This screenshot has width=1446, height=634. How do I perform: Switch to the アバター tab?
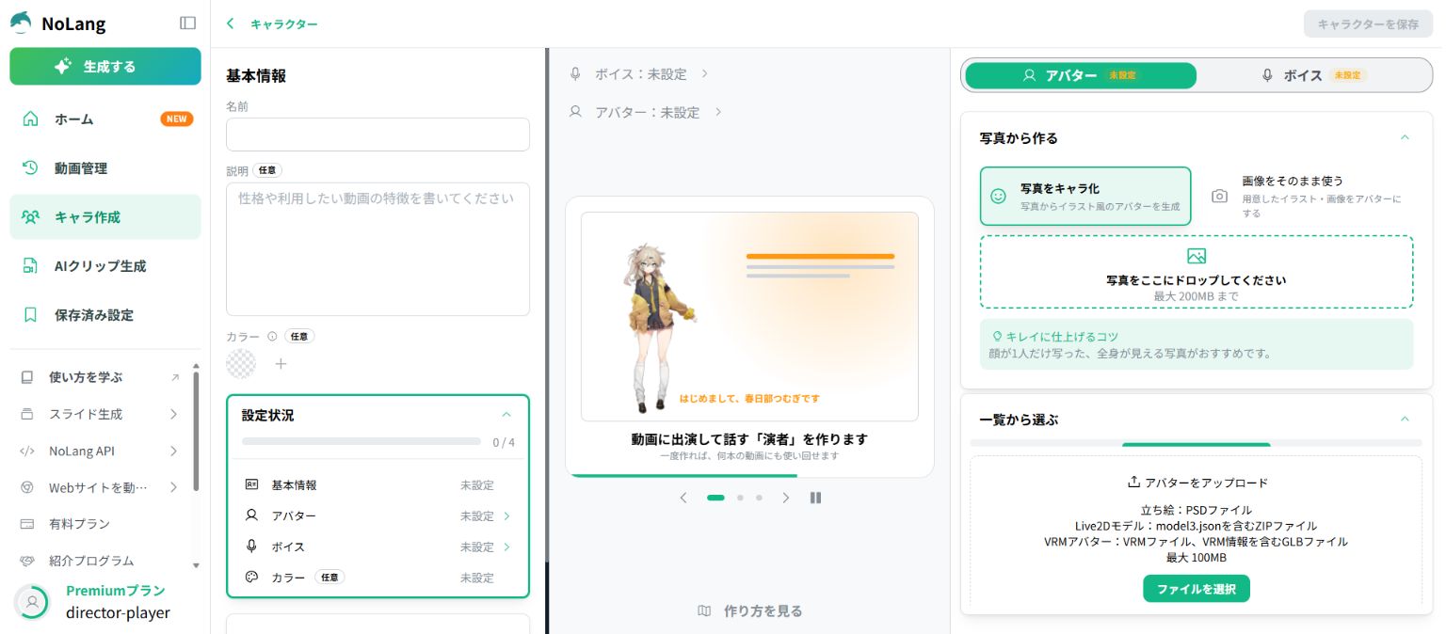click(1081, 75)
